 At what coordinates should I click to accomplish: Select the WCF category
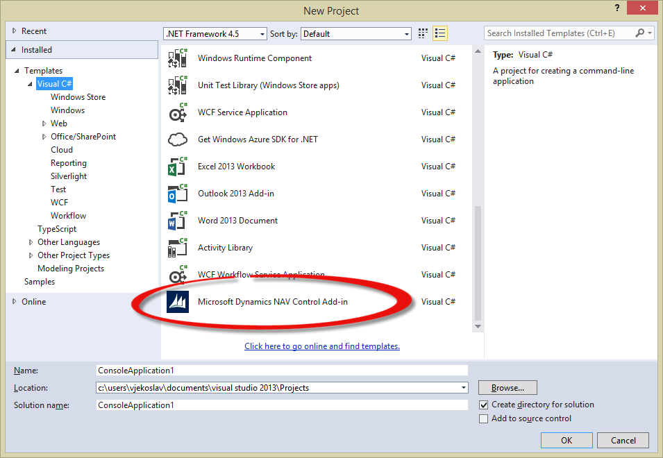59,203
